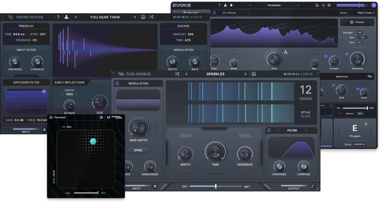Open help icon in Evoke window
This screenshot has height=202, width=381.
click(219, 5)
